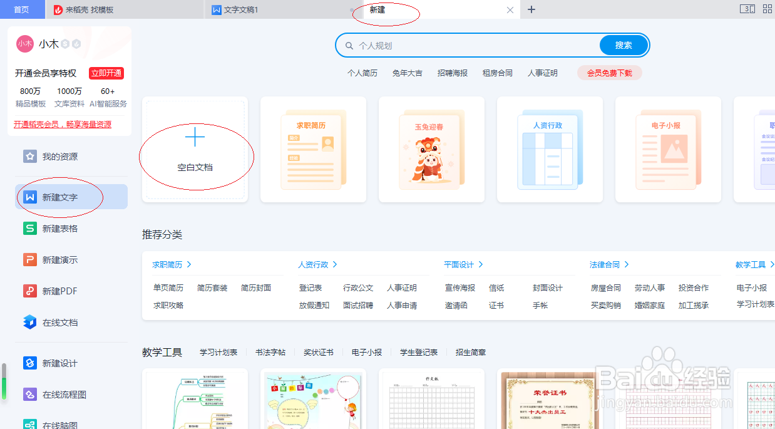Toggle the 首页 home selection
The image size is (775, 429).
click(22, 9)
